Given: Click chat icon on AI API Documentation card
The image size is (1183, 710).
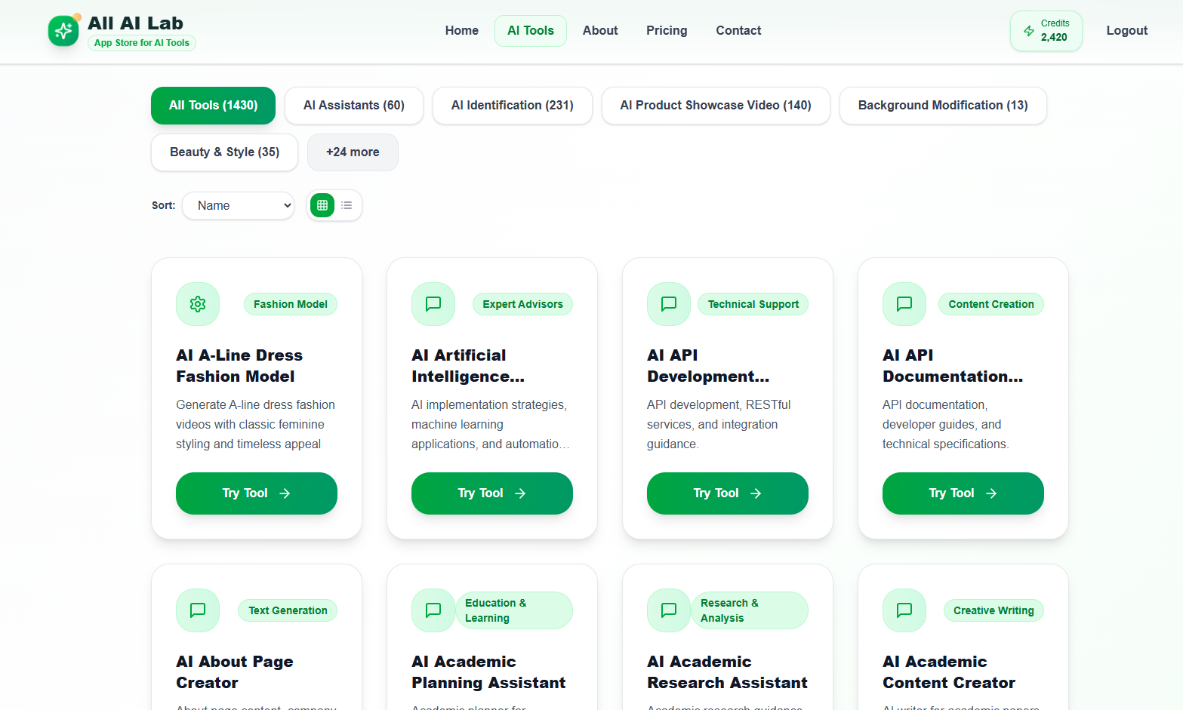Looking at the screenshot, I should pyautogui.click(x=904, y=304).
